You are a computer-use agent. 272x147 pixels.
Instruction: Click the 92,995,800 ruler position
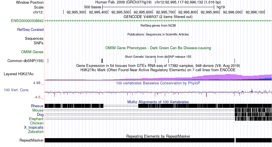188,12
